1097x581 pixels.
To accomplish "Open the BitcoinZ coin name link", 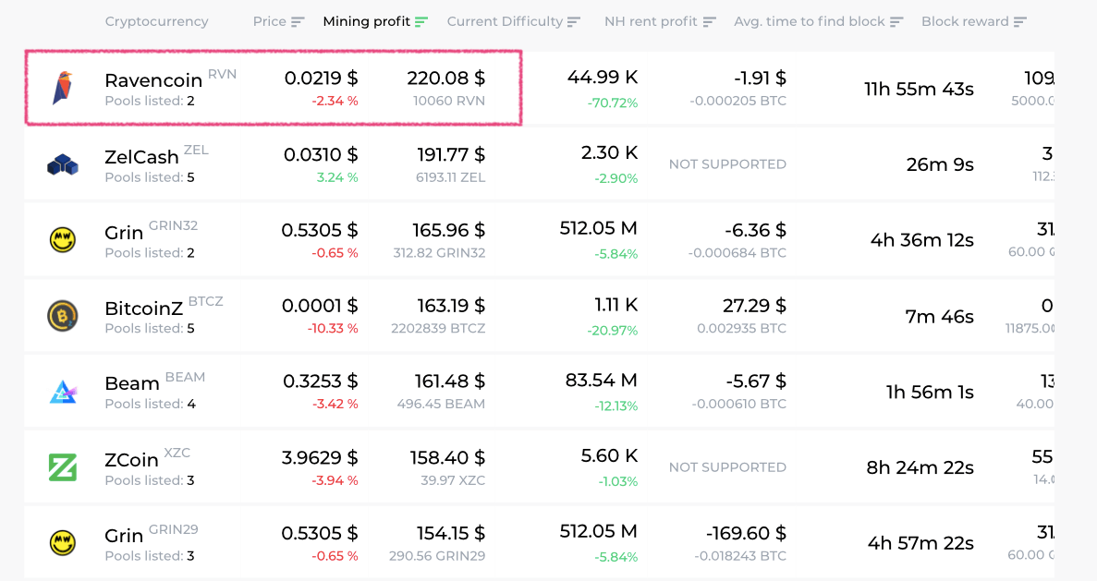I will pyautogui.click(x=143, y=309).
